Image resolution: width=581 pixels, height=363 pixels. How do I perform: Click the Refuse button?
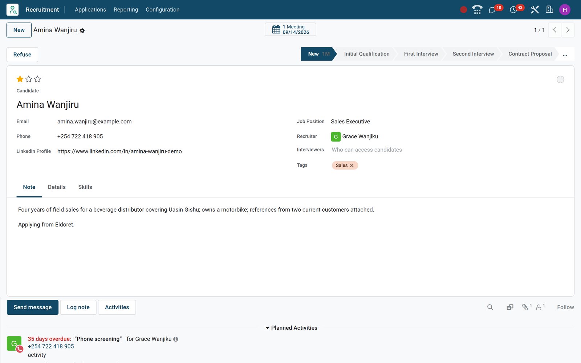22,54
